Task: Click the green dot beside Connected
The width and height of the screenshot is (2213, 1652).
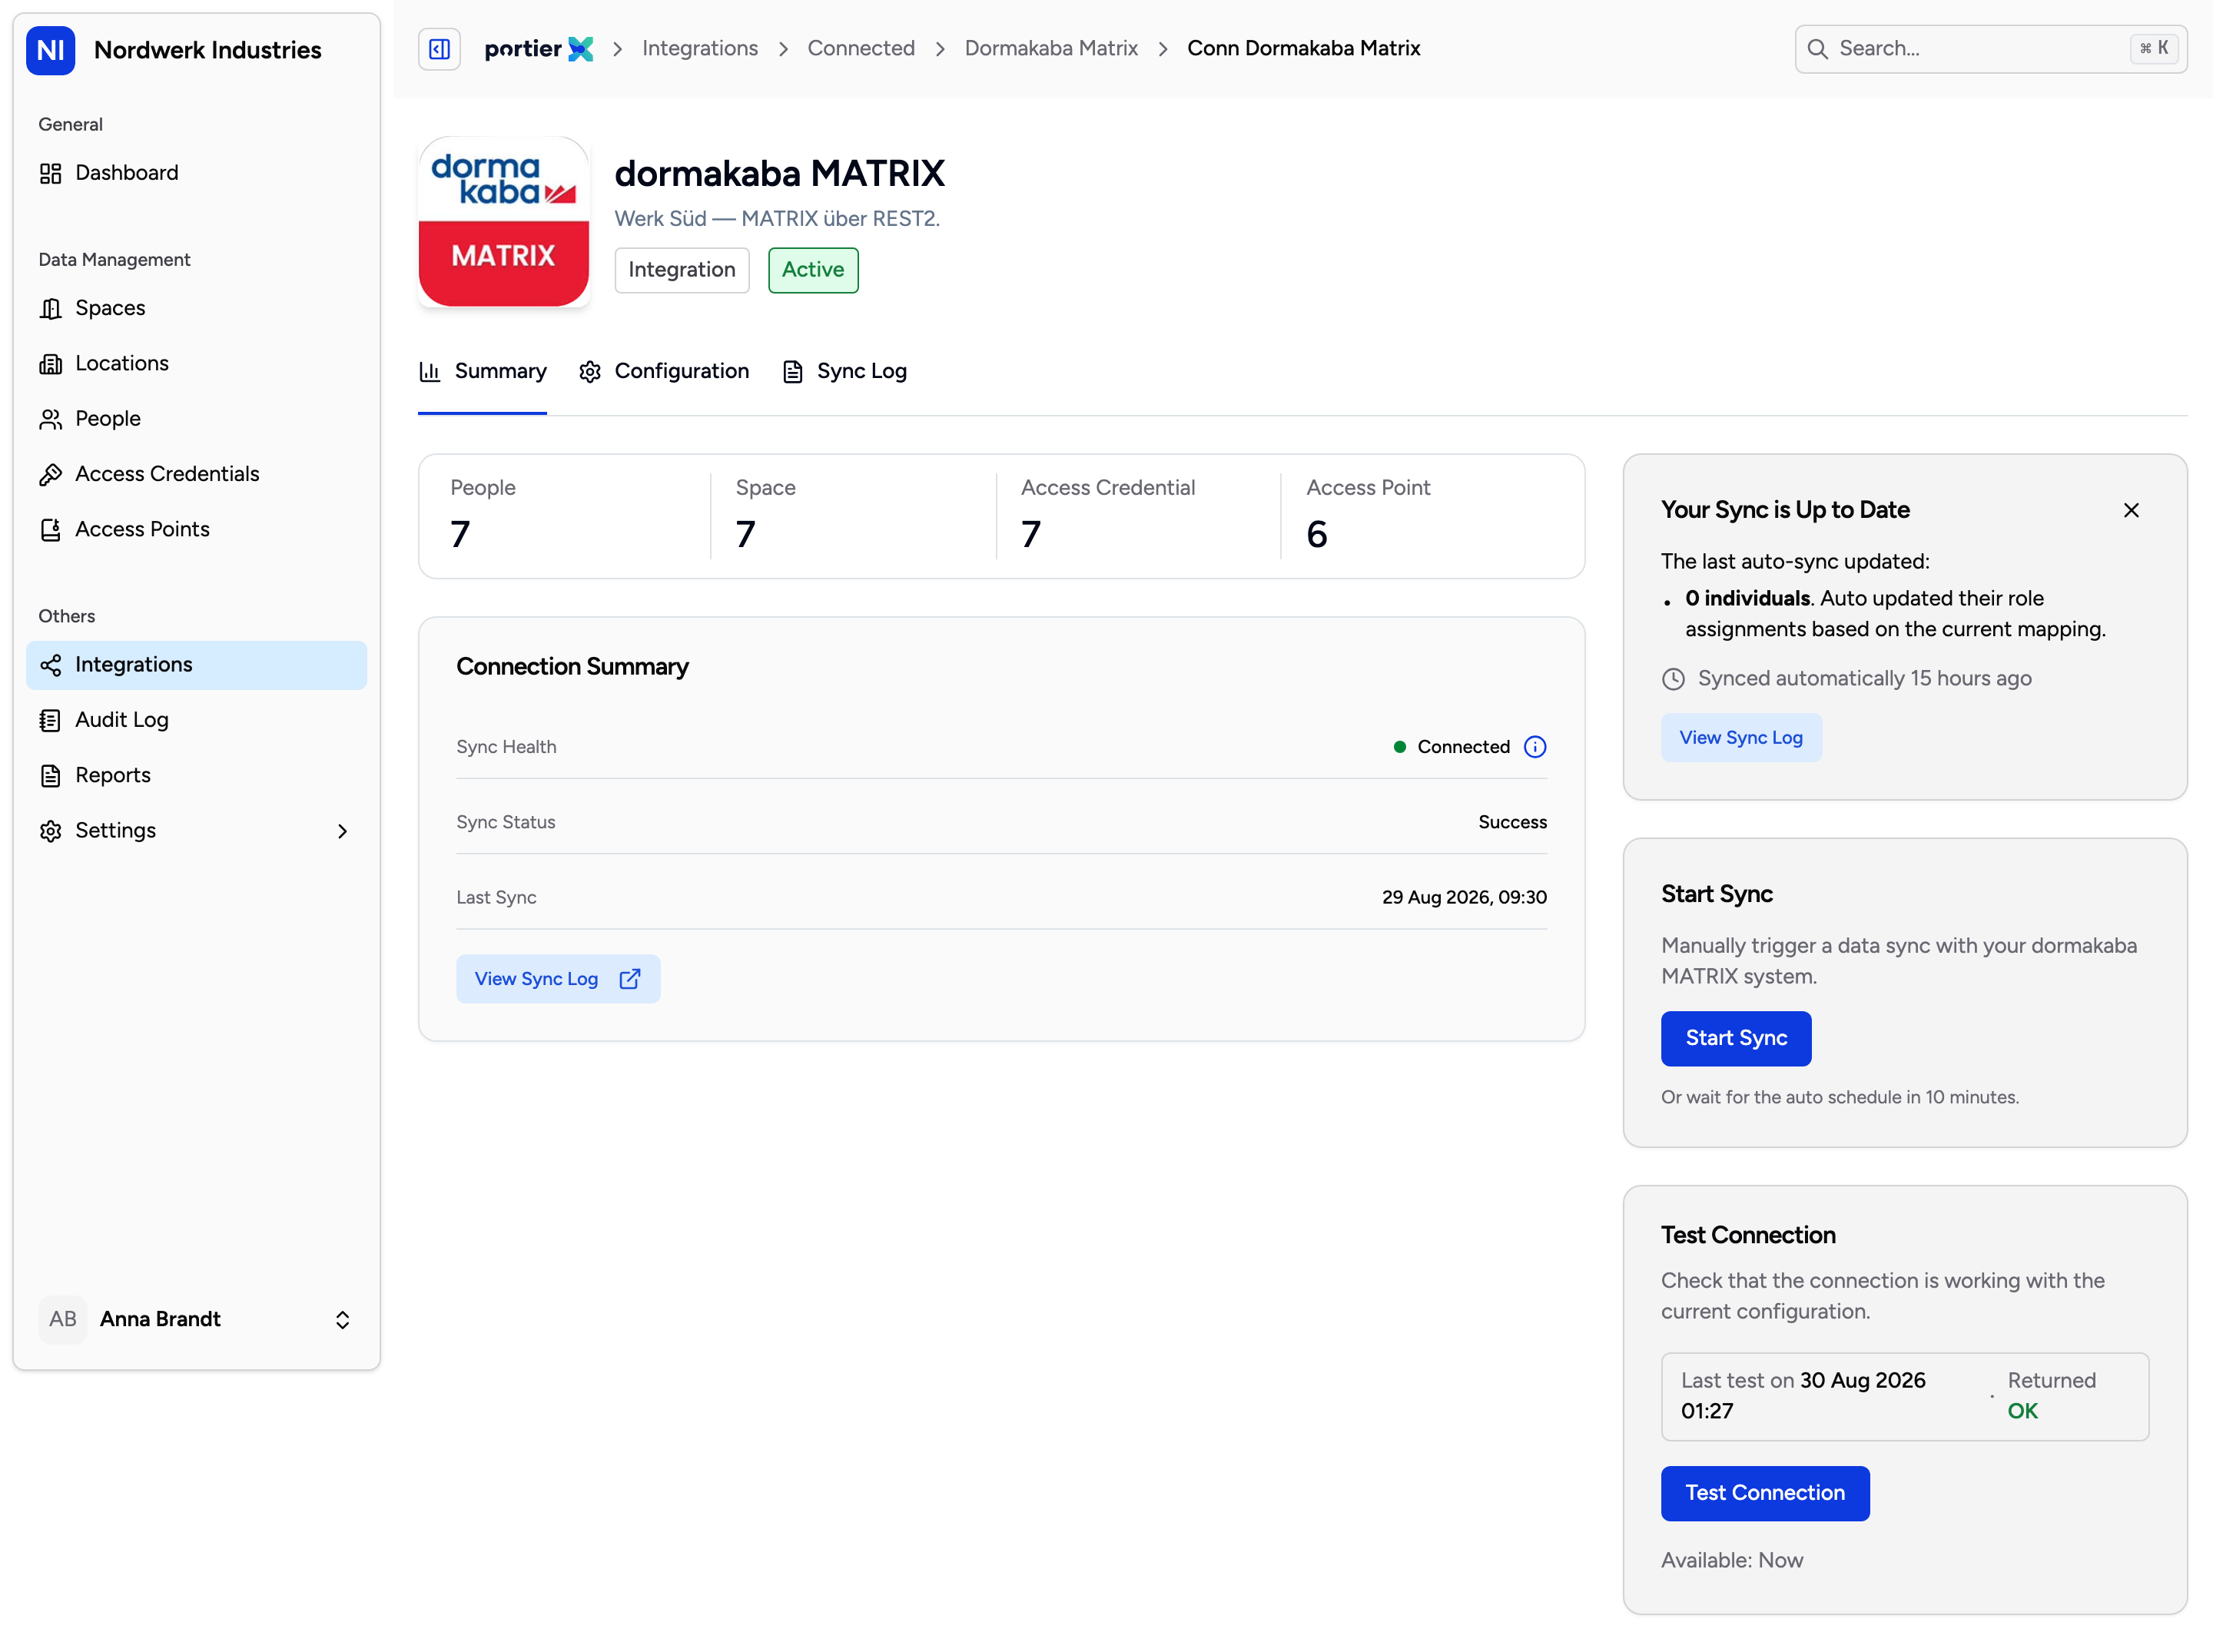Action: tap(1399, 747)
